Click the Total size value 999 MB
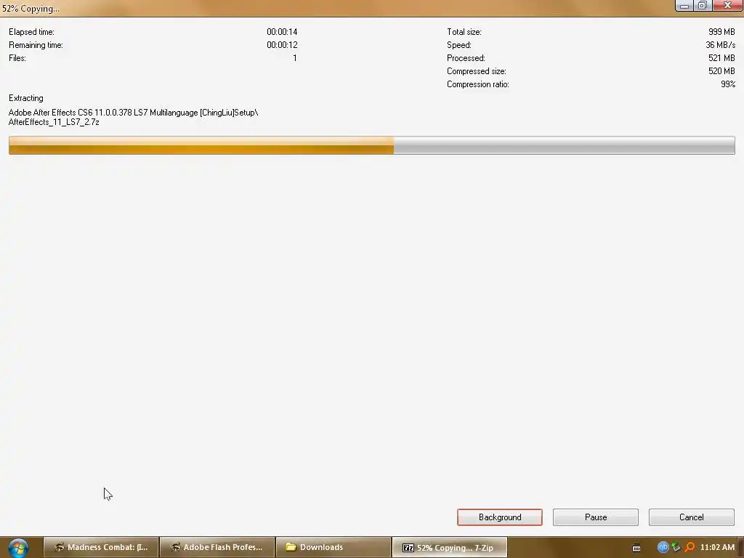Viewport: 744px width, 558px height. [x=721, y=32]
